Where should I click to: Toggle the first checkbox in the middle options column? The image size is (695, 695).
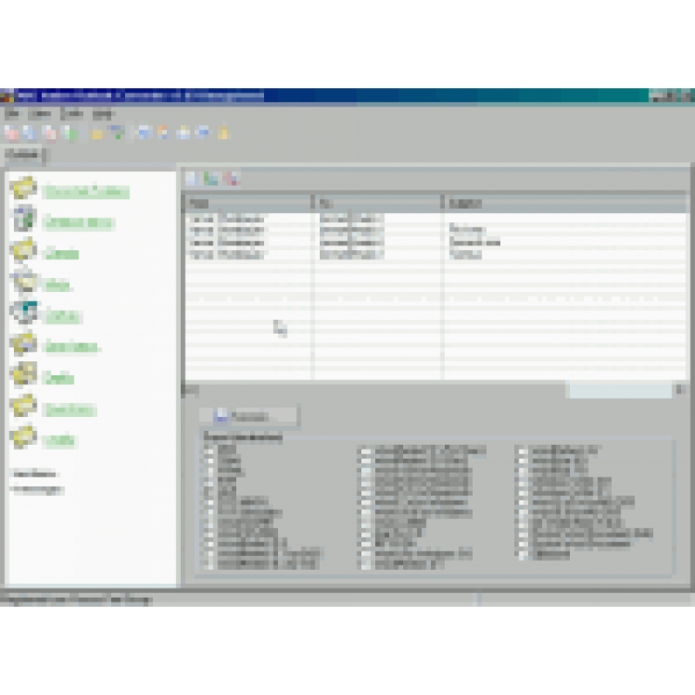(365, 451)
